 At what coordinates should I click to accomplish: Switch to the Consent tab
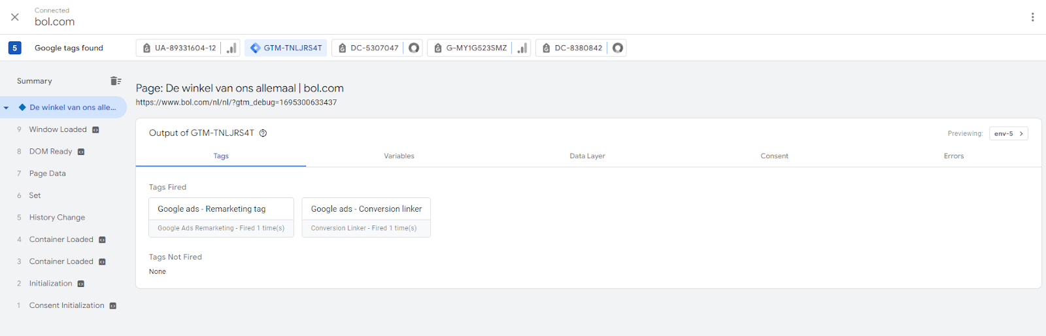[x=774, y=156]
